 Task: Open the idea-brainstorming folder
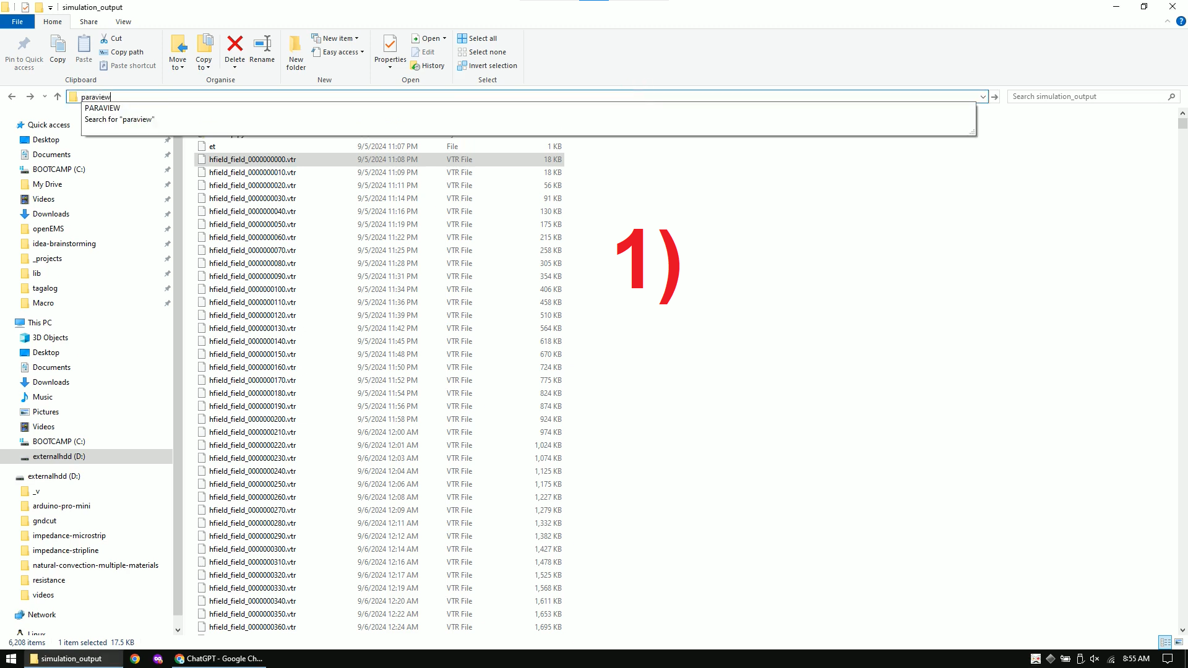(64, 244)
